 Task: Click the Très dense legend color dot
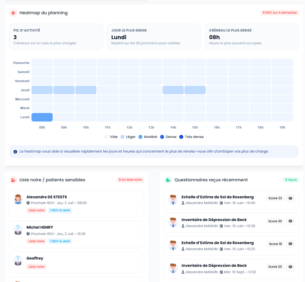point(181,137)
